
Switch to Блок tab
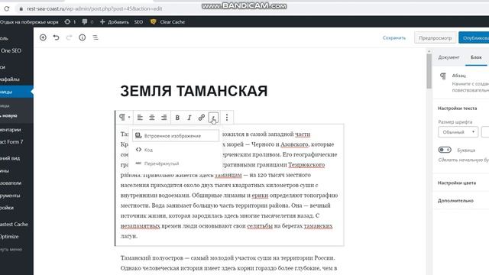pos(476,57)
